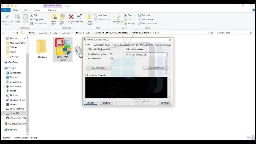Open the Backups folder
This screenshot has height=144, width=256.
(x=42, y=48)
